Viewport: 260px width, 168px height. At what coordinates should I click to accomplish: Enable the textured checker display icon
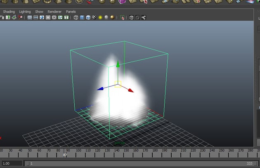coord(93,18)
